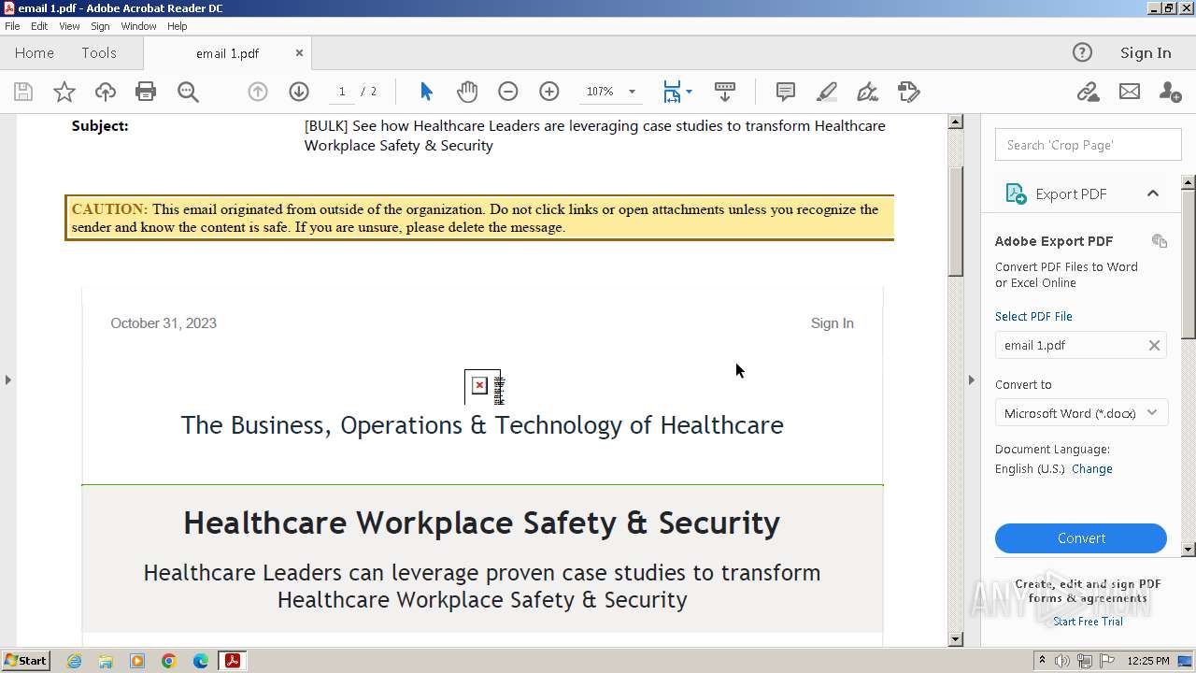Click the taskbar clock 12:25 PM
The image size is (1196, 673).
click(1148, 661)
